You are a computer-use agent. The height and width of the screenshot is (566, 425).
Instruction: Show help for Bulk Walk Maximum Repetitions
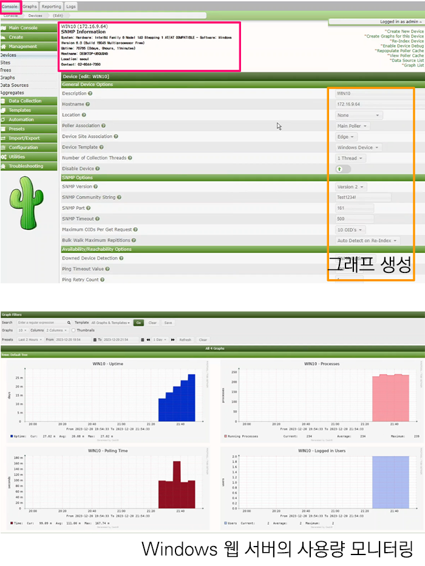click(134, 240)
